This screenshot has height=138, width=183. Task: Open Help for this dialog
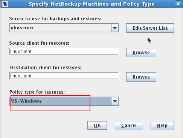162,125
